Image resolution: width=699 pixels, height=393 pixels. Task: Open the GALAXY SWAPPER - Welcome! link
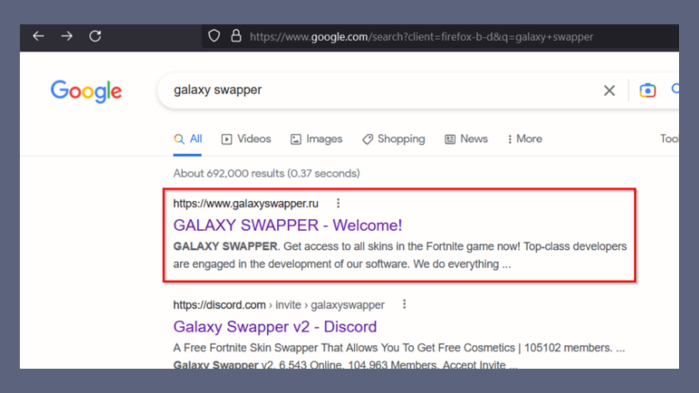point(288,225)
